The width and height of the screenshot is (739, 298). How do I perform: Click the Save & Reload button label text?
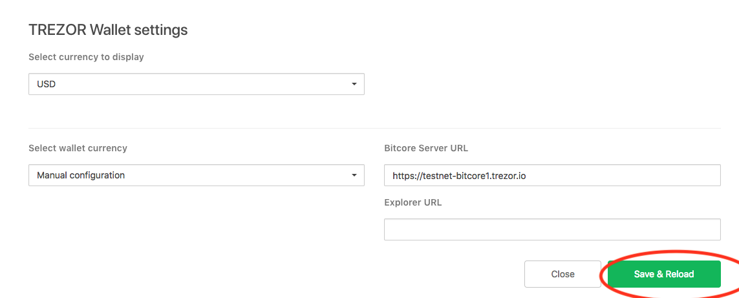point(664,274)
